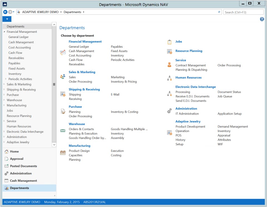
Task: Click the Service person icon
Action: [169, 65]
